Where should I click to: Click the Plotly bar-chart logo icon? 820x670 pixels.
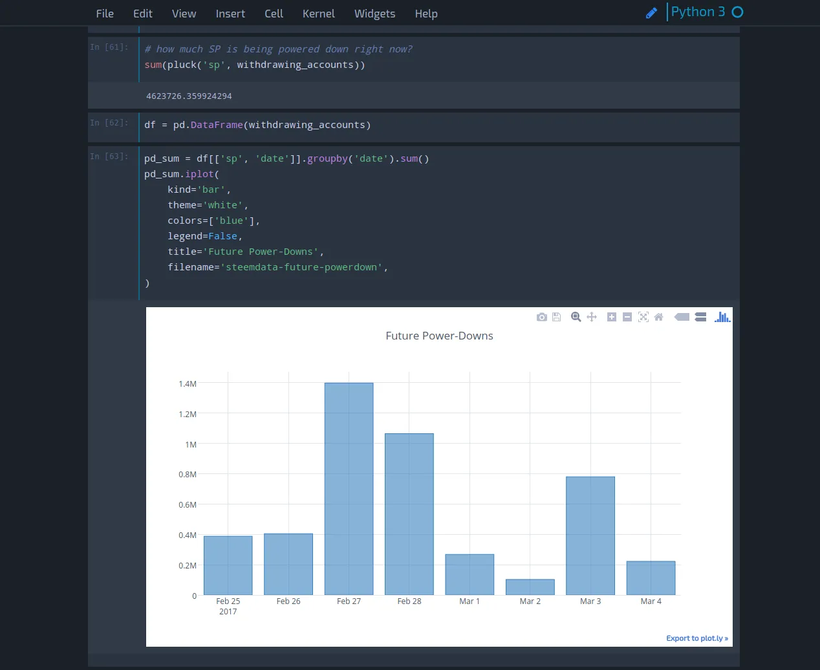[722, 317]
